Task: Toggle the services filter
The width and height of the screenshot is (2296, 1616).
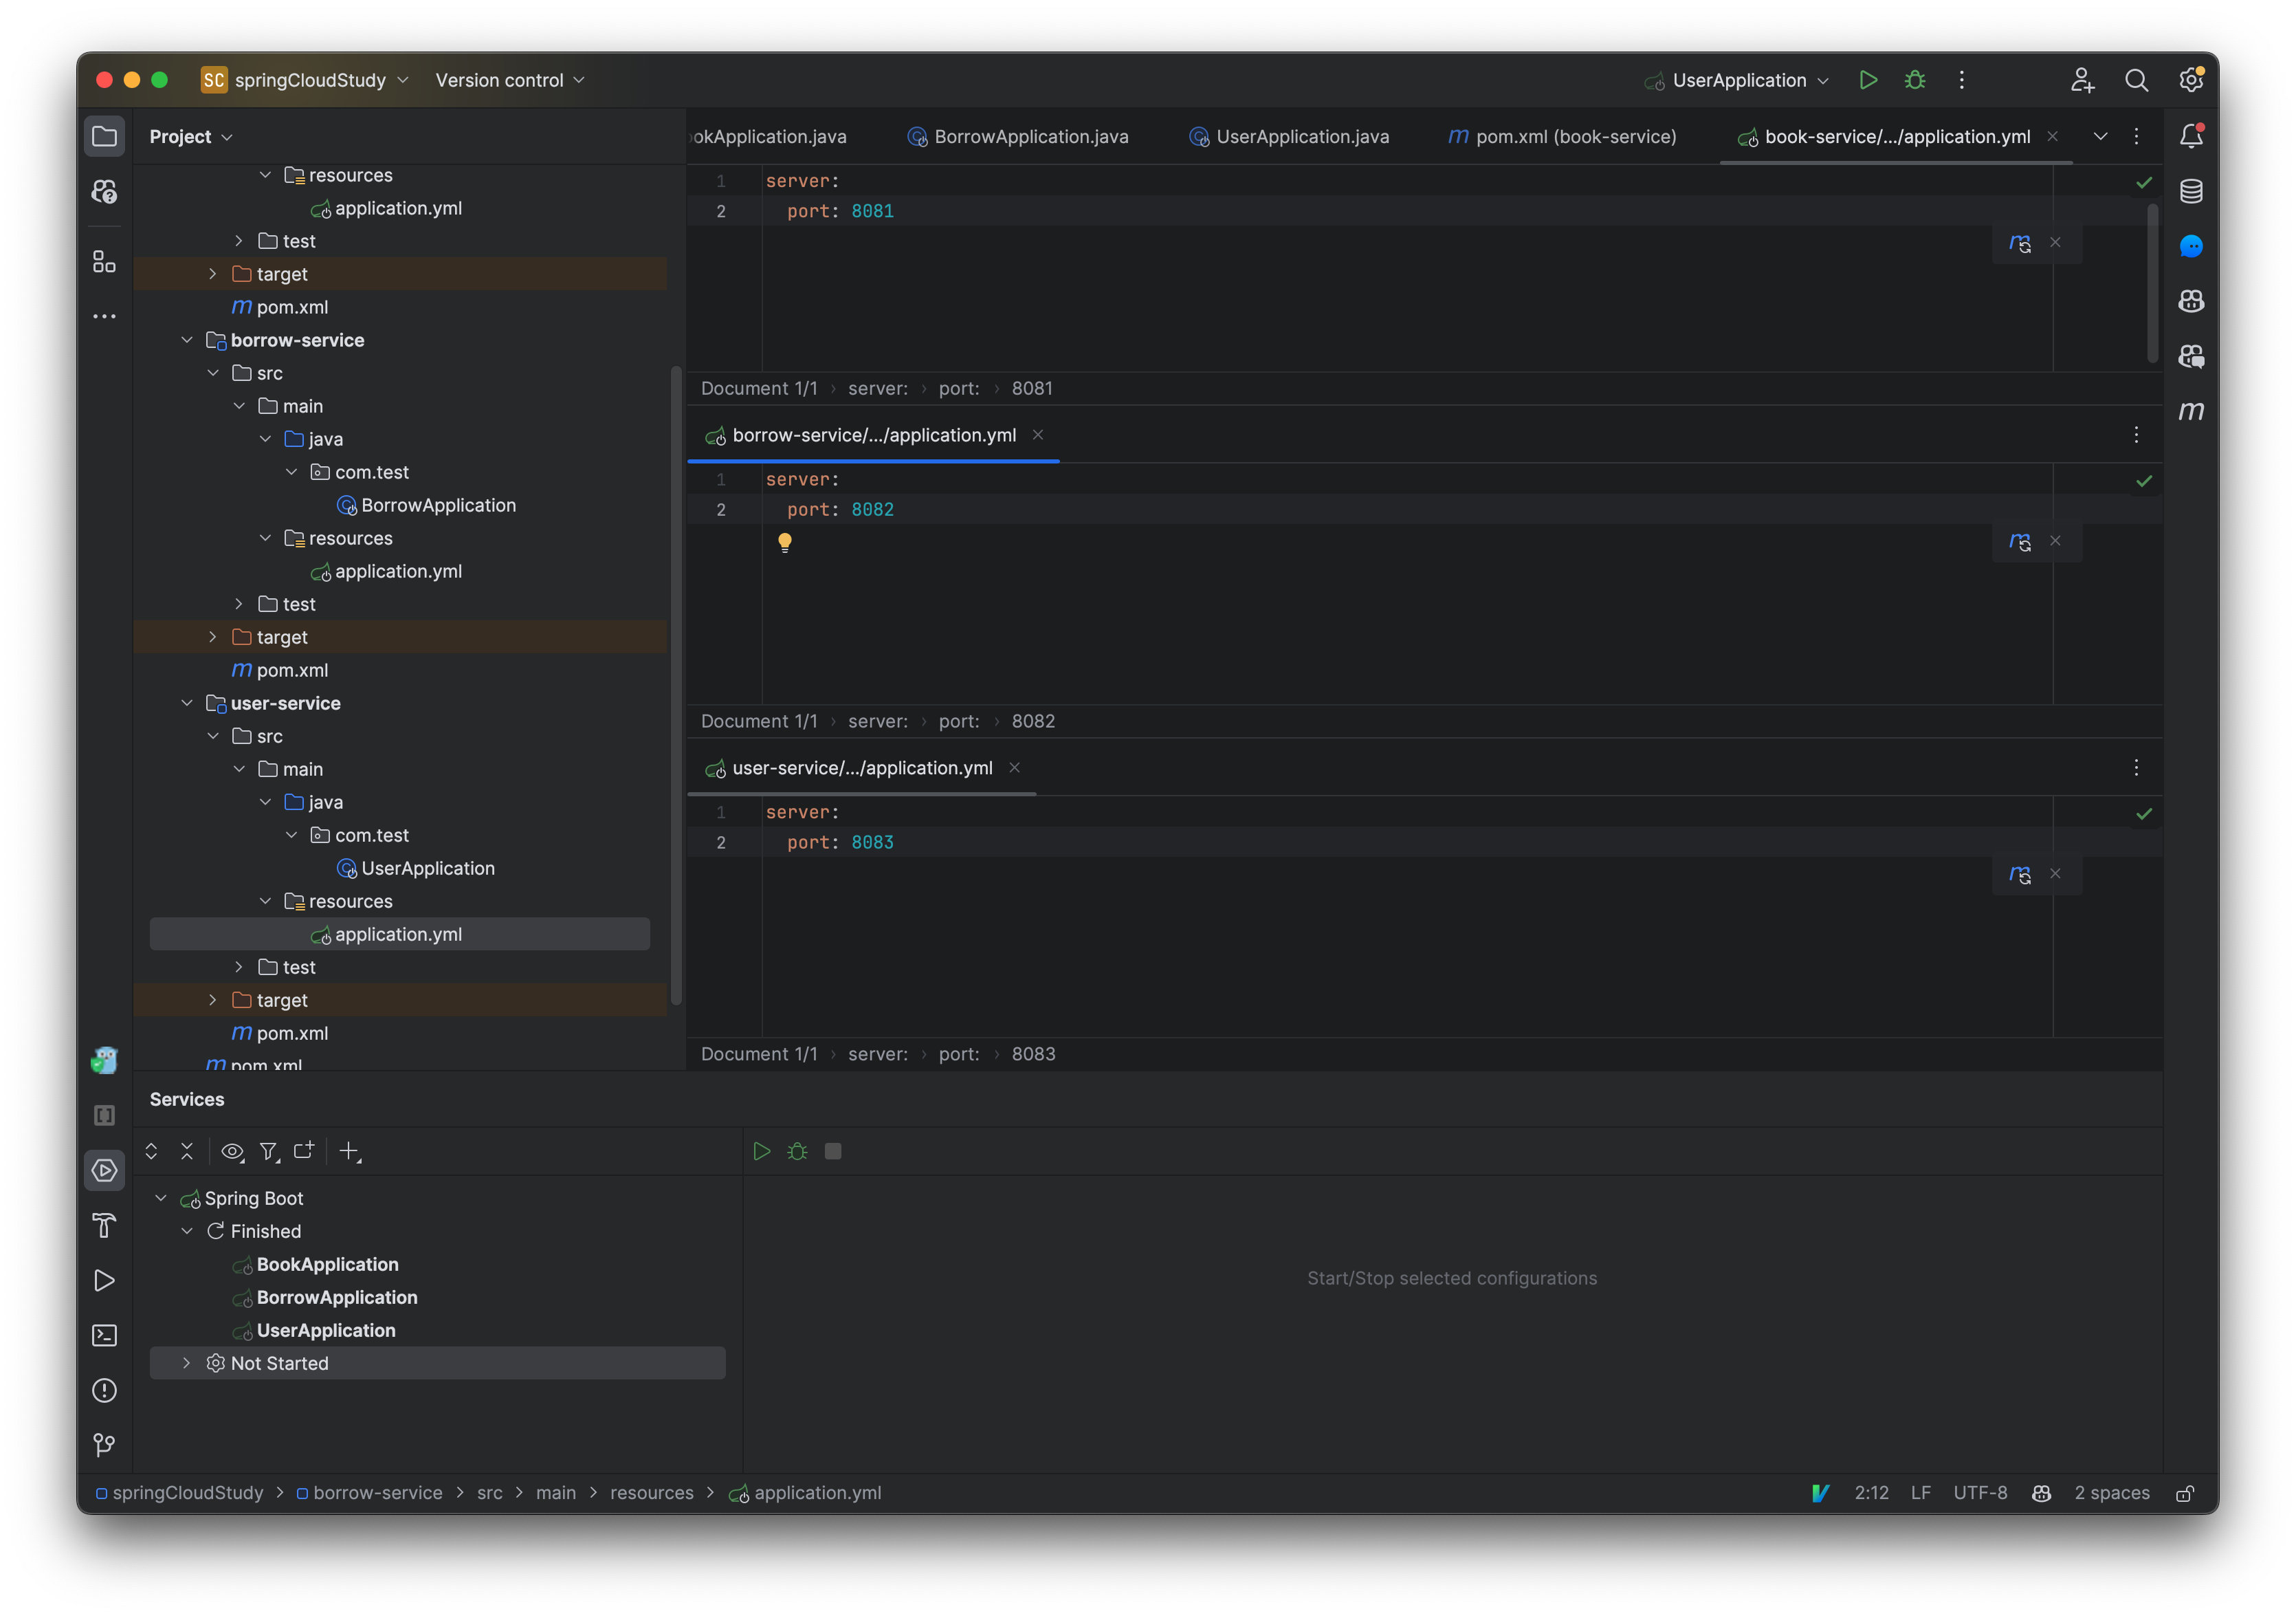Action: coord(269,1150)
